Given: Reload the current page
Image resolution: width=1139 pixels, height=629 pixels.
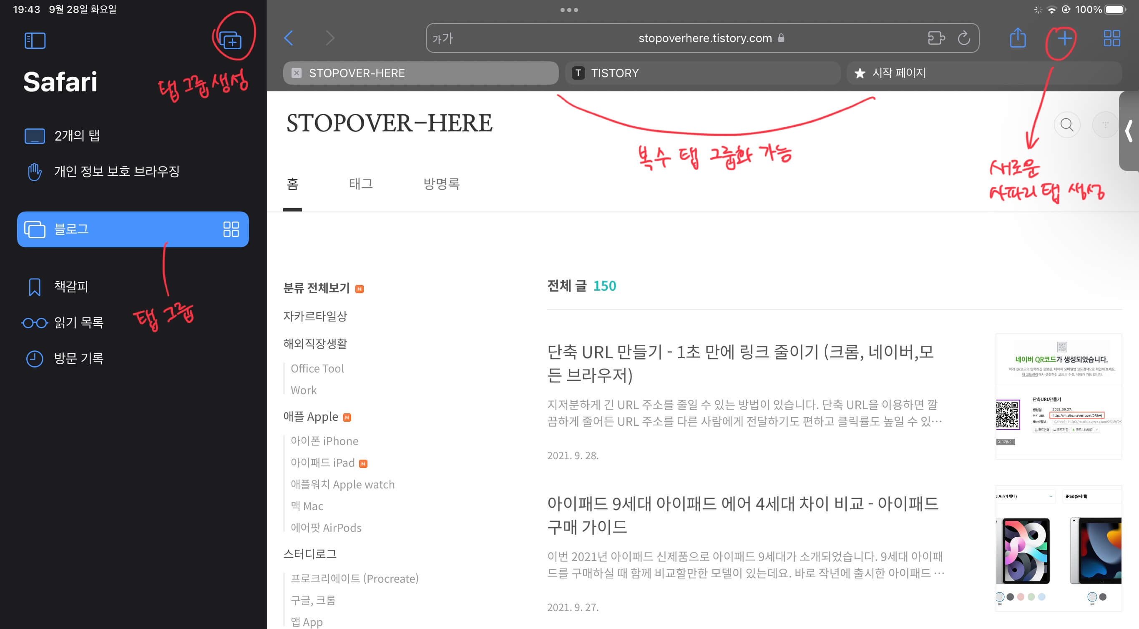Looking at the screenshot, I should coord(964,38).
